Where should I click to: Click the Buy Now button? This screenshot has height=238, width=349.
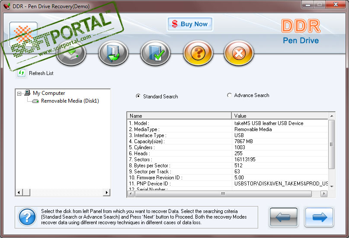(190, 24)
